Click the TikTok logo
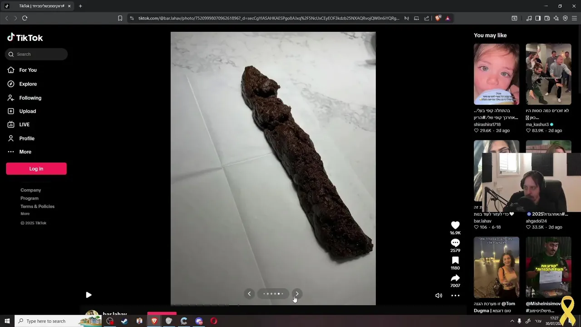This screenshot has width=581, height=327. [x=25, y=38]
